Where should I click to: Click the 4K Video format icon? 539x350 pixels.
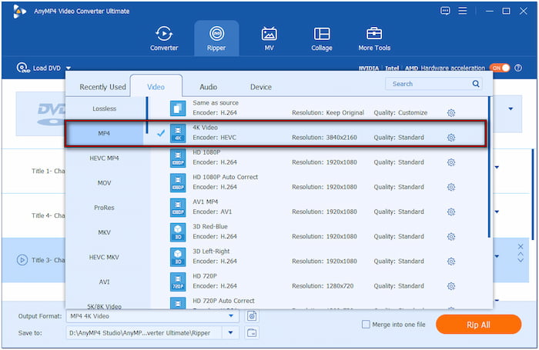(178, 133)
